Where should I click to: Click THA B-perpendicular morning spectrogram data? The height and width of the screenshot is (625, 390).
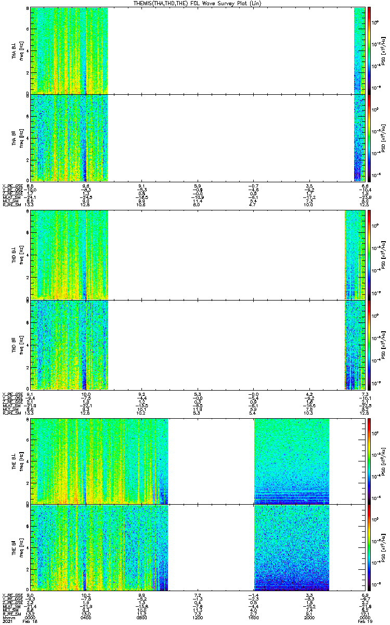(69, 50)
